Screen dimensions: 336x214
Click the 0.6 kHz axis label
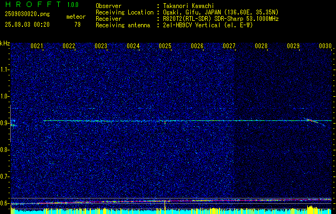4,203
